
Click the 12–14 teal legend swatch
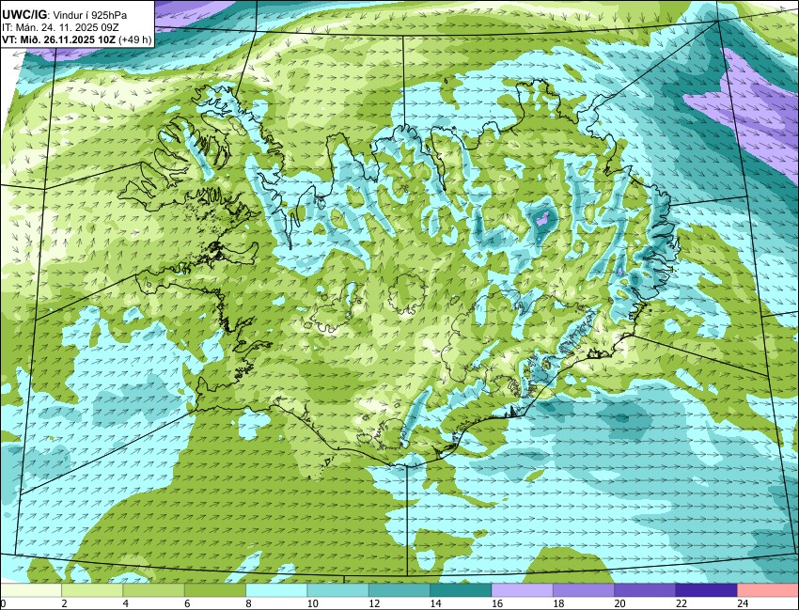[x=399, y=590]
